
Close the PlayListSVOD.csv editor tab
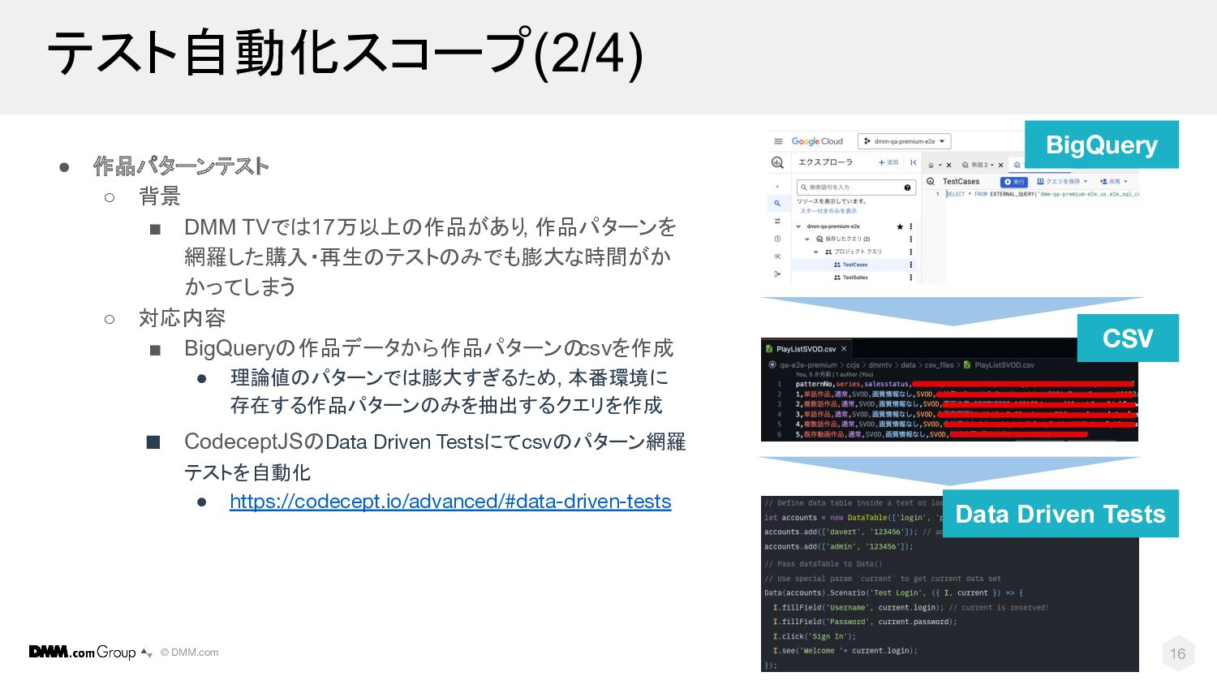pos(844,349)
